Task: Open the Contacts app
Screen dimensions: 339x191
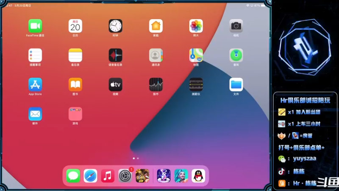Action: pyautogui.click(x=156, y=55)
